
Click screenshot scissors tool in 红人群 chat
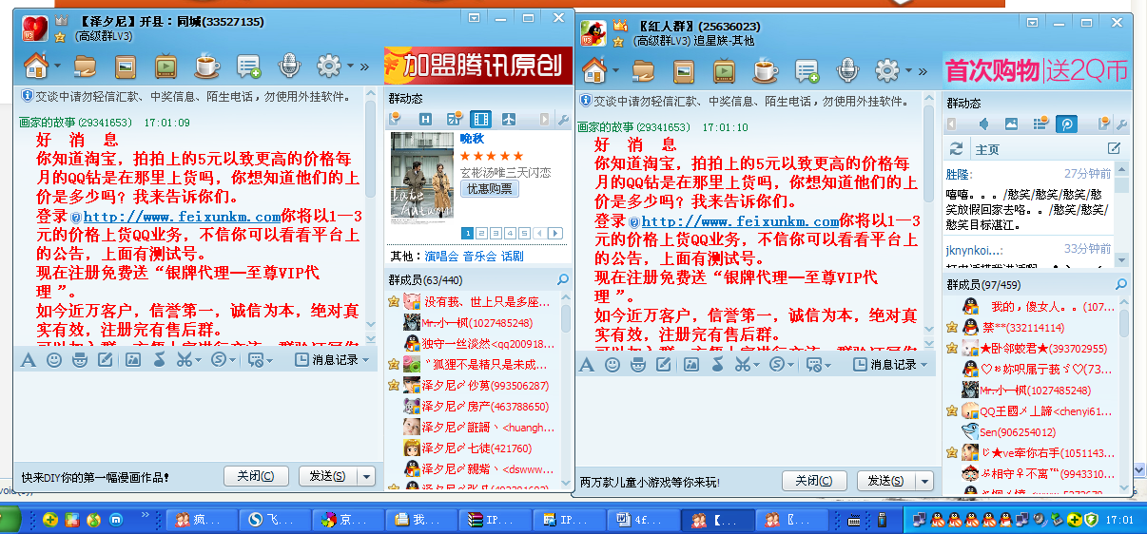(x=744, y=364)
